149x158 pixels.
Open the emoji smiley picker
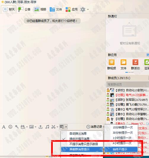pyautogui.click(x=10, y=127)
